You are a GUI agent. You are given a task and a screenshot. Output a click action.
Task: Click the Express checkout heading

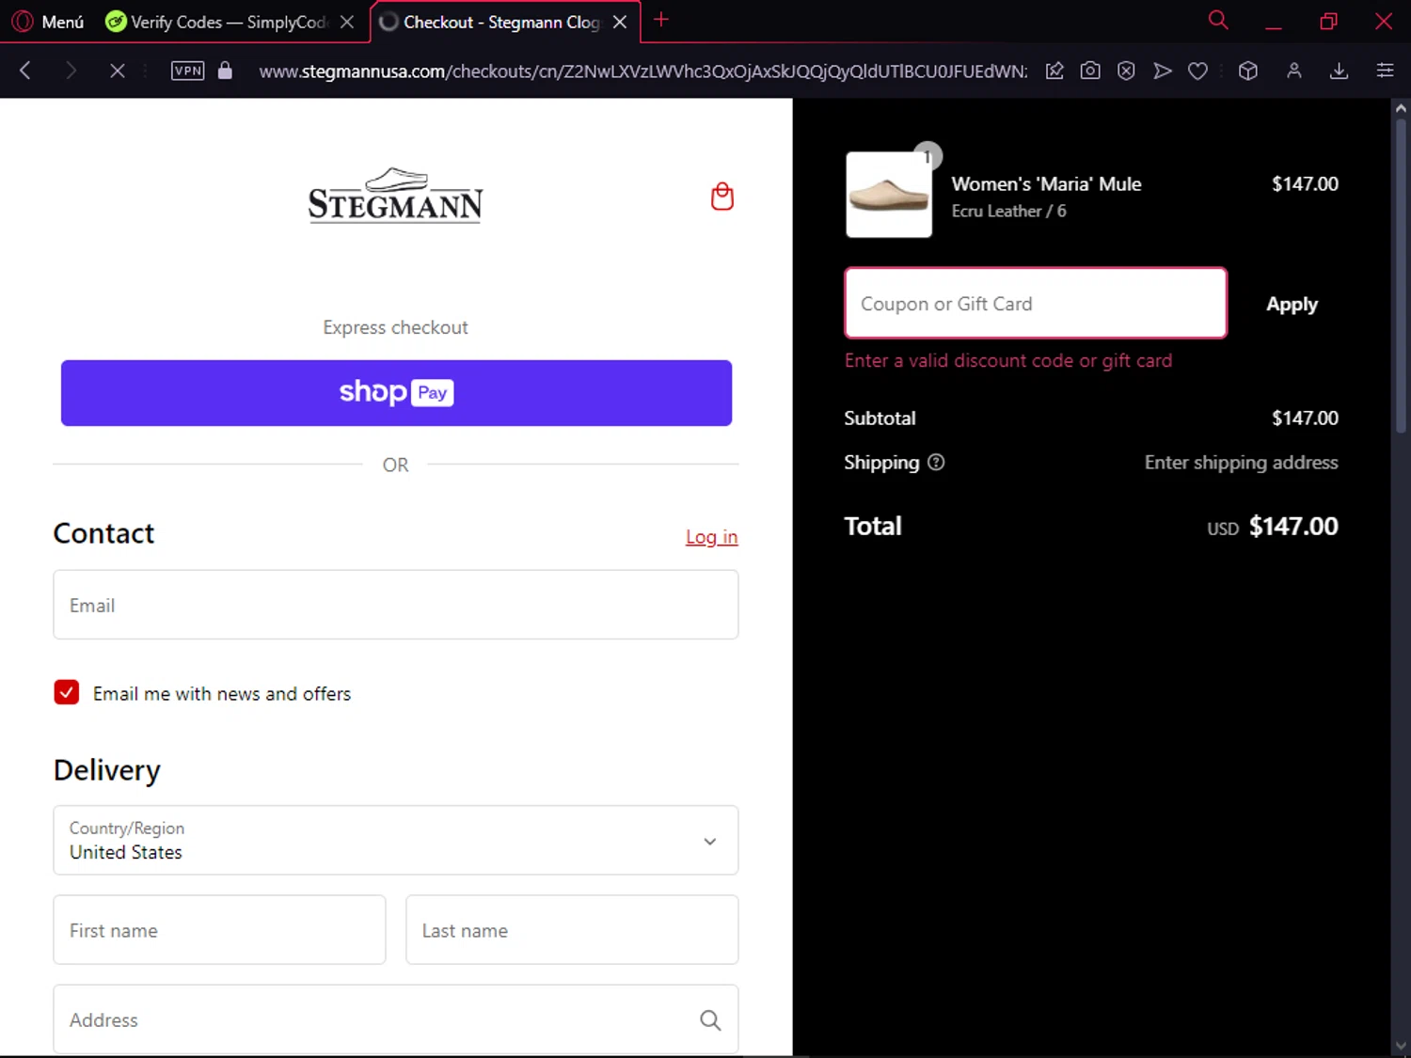click(x=395, y=327)
